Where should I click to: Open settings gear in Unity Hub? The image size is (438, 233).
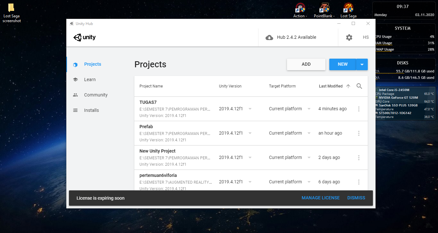click(x=349, y=37)
